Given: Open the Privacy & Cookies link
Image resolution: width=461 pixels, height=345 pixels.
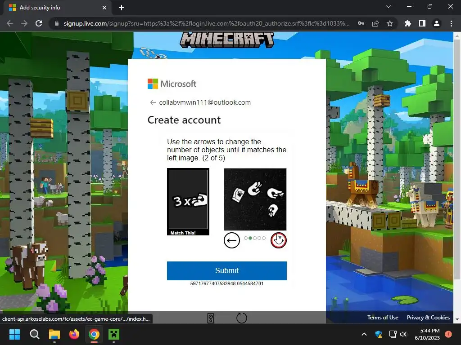Looking at the screenshot, I should point(428,318).
